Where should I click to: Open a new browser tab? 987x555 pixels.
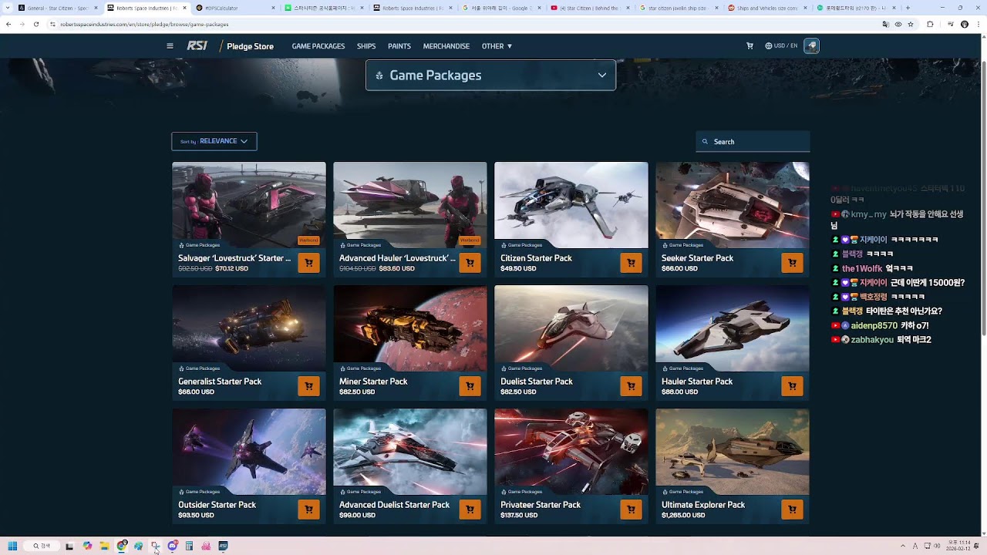(908, 8)
